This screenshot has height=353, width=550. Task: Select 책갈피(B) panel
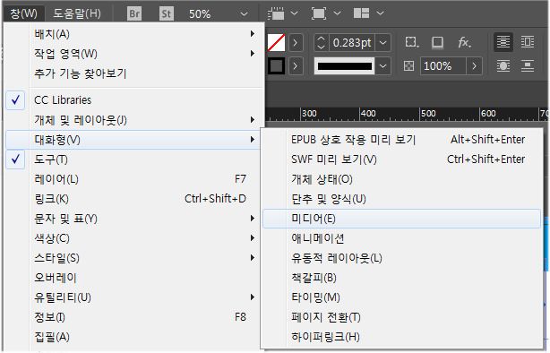tap(402, 278)
